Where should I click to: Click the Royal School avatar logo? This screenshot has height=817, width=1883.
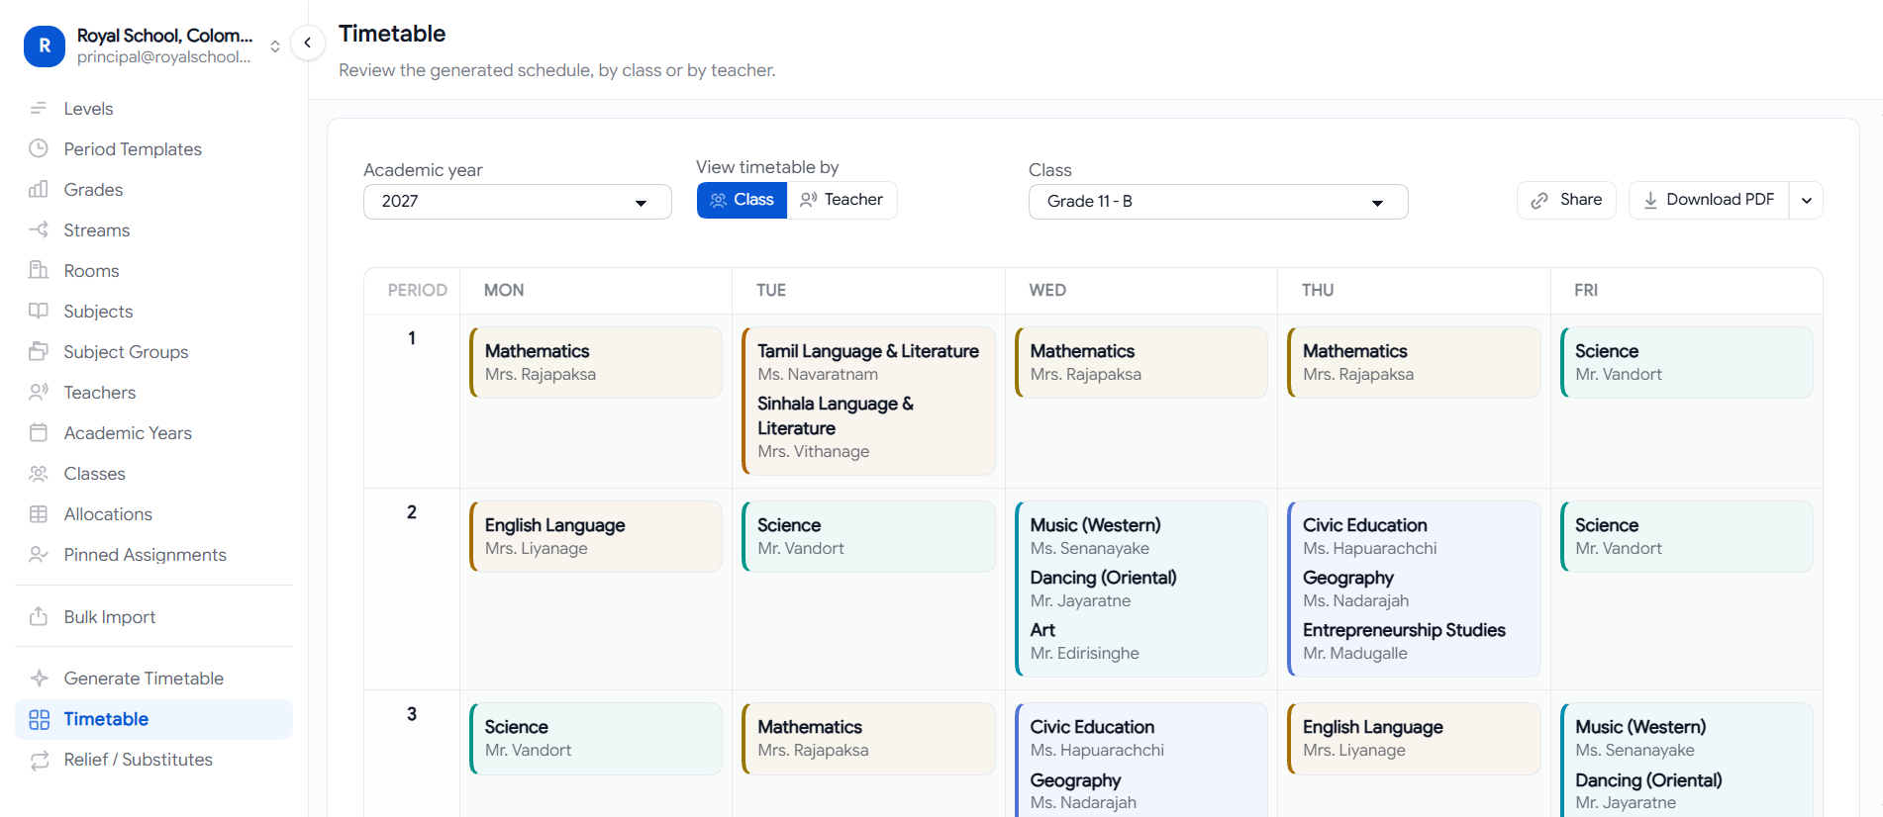[x=45, y=45]
